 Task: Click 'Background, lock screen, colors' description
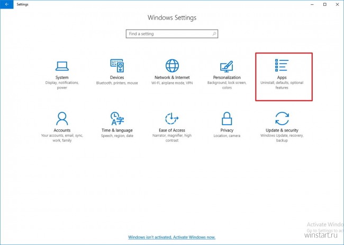227,85
